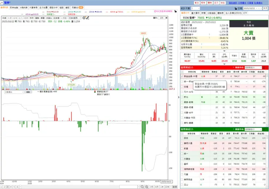Click the 今天 button
This screenshot has width=269, height=189.
(265, 8)
